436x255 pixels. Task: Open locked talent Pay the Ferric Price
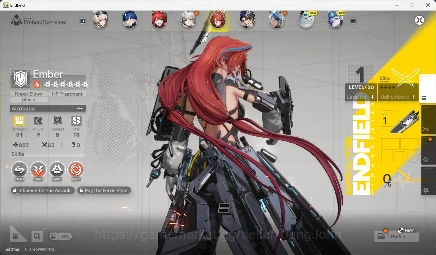coord(104,191)
